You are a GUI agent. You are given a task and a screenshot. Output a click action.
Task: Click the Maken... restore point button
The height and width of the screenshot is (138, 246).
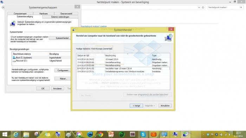pyautogui.click(x=63, y=78)
